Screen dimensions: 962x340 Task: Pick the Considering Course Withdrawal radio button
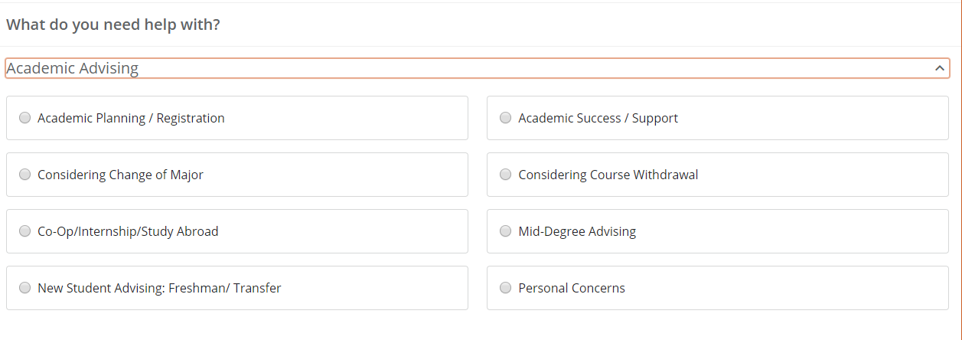[505, 175]
